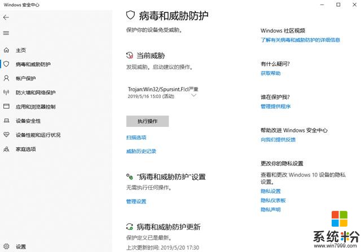Maximize the Windows 安全中心 window
The height and width of the screenshot is (252, 361).
[x=338, y=5]
